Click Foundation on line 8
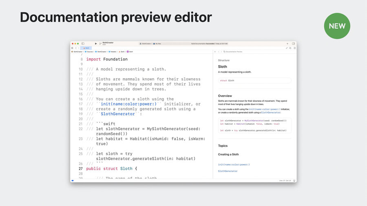Image resolution: width=367 pixels, height=206 pixels. click(115, 59)
